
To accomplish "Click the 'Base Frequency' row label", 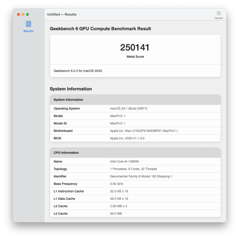I will (x=65, y=184).
